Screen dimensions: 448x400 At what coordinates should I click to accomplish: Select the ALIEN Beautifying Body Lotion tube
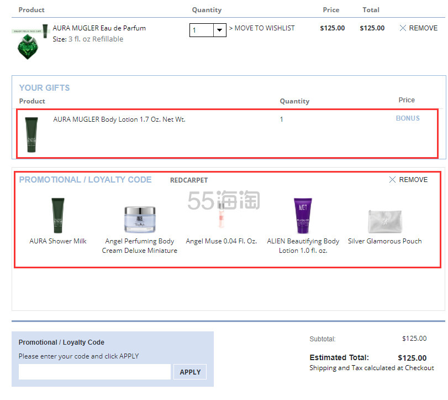303,216
